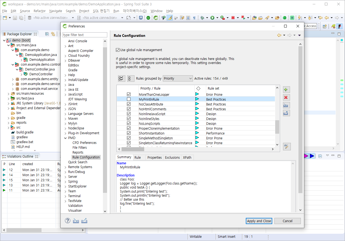
Task: Uncheck the NoClassAttribute rule checkbox
Action: pos(129,104)
